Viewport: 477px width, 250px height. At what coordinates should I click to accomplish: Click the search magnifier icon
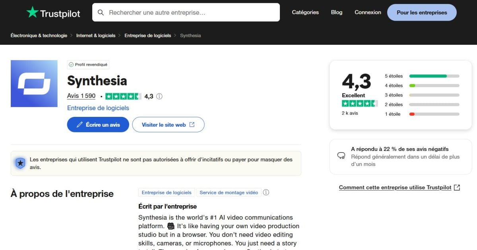(101, 13)
